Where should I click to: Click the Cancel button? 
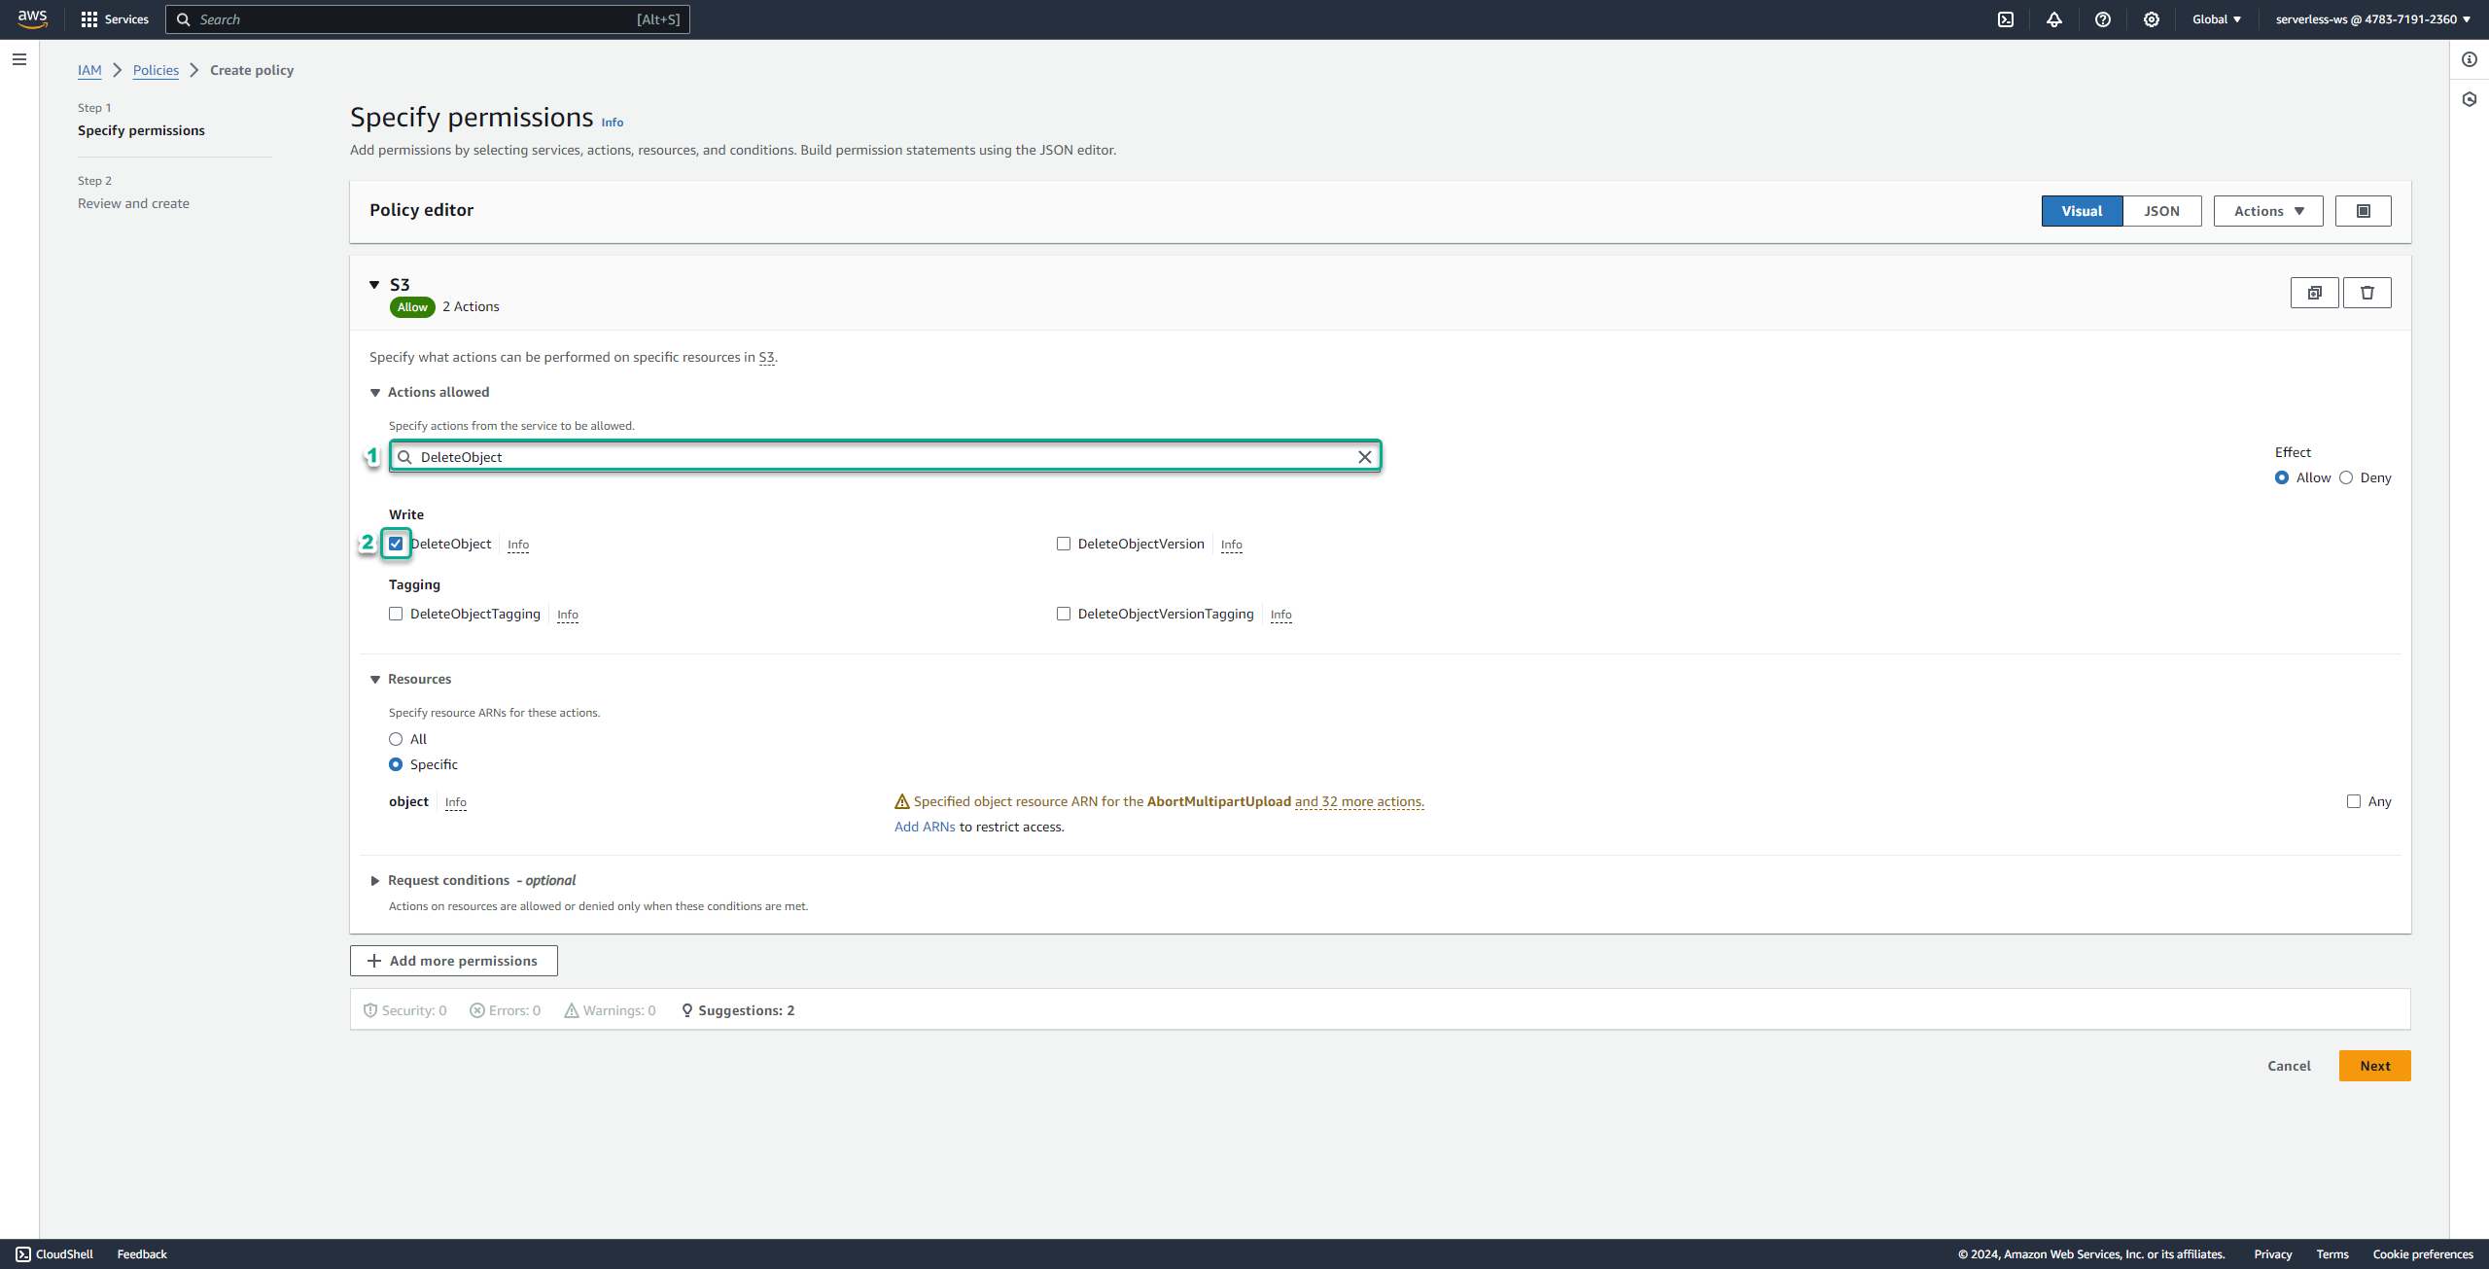[x=2289, y=1066]
